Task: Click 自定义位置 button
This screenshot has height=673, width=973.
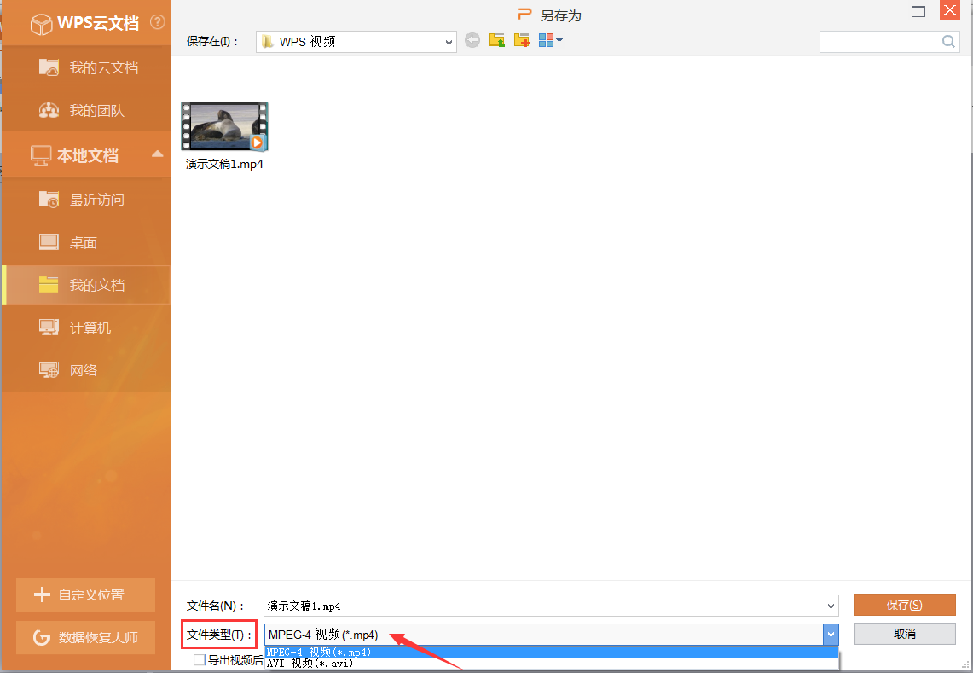Action: point(85,595)
